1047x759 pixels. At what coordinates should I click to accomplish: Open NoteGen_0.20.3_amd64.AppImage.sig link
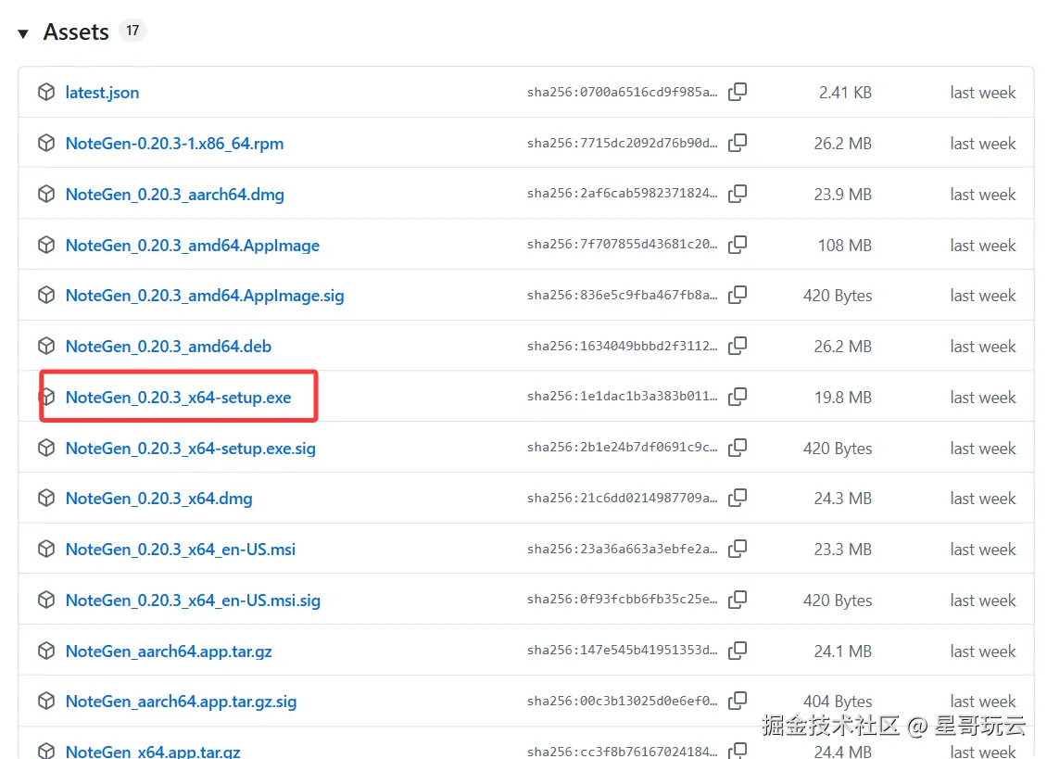[205, 296]
